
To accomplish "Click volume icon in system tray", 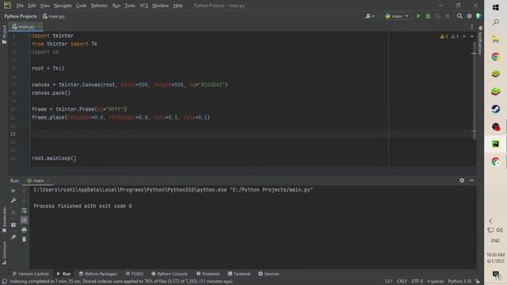I will [x=500, y=230].
